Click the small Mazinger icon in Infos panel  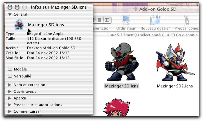click(x=19, y=24)
